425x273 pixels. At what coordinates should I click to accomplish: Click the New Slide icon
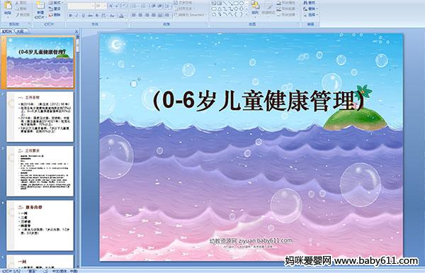tap(40, 6)
